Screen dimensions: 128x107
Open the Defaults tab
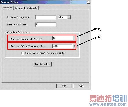tap(32, 8)
